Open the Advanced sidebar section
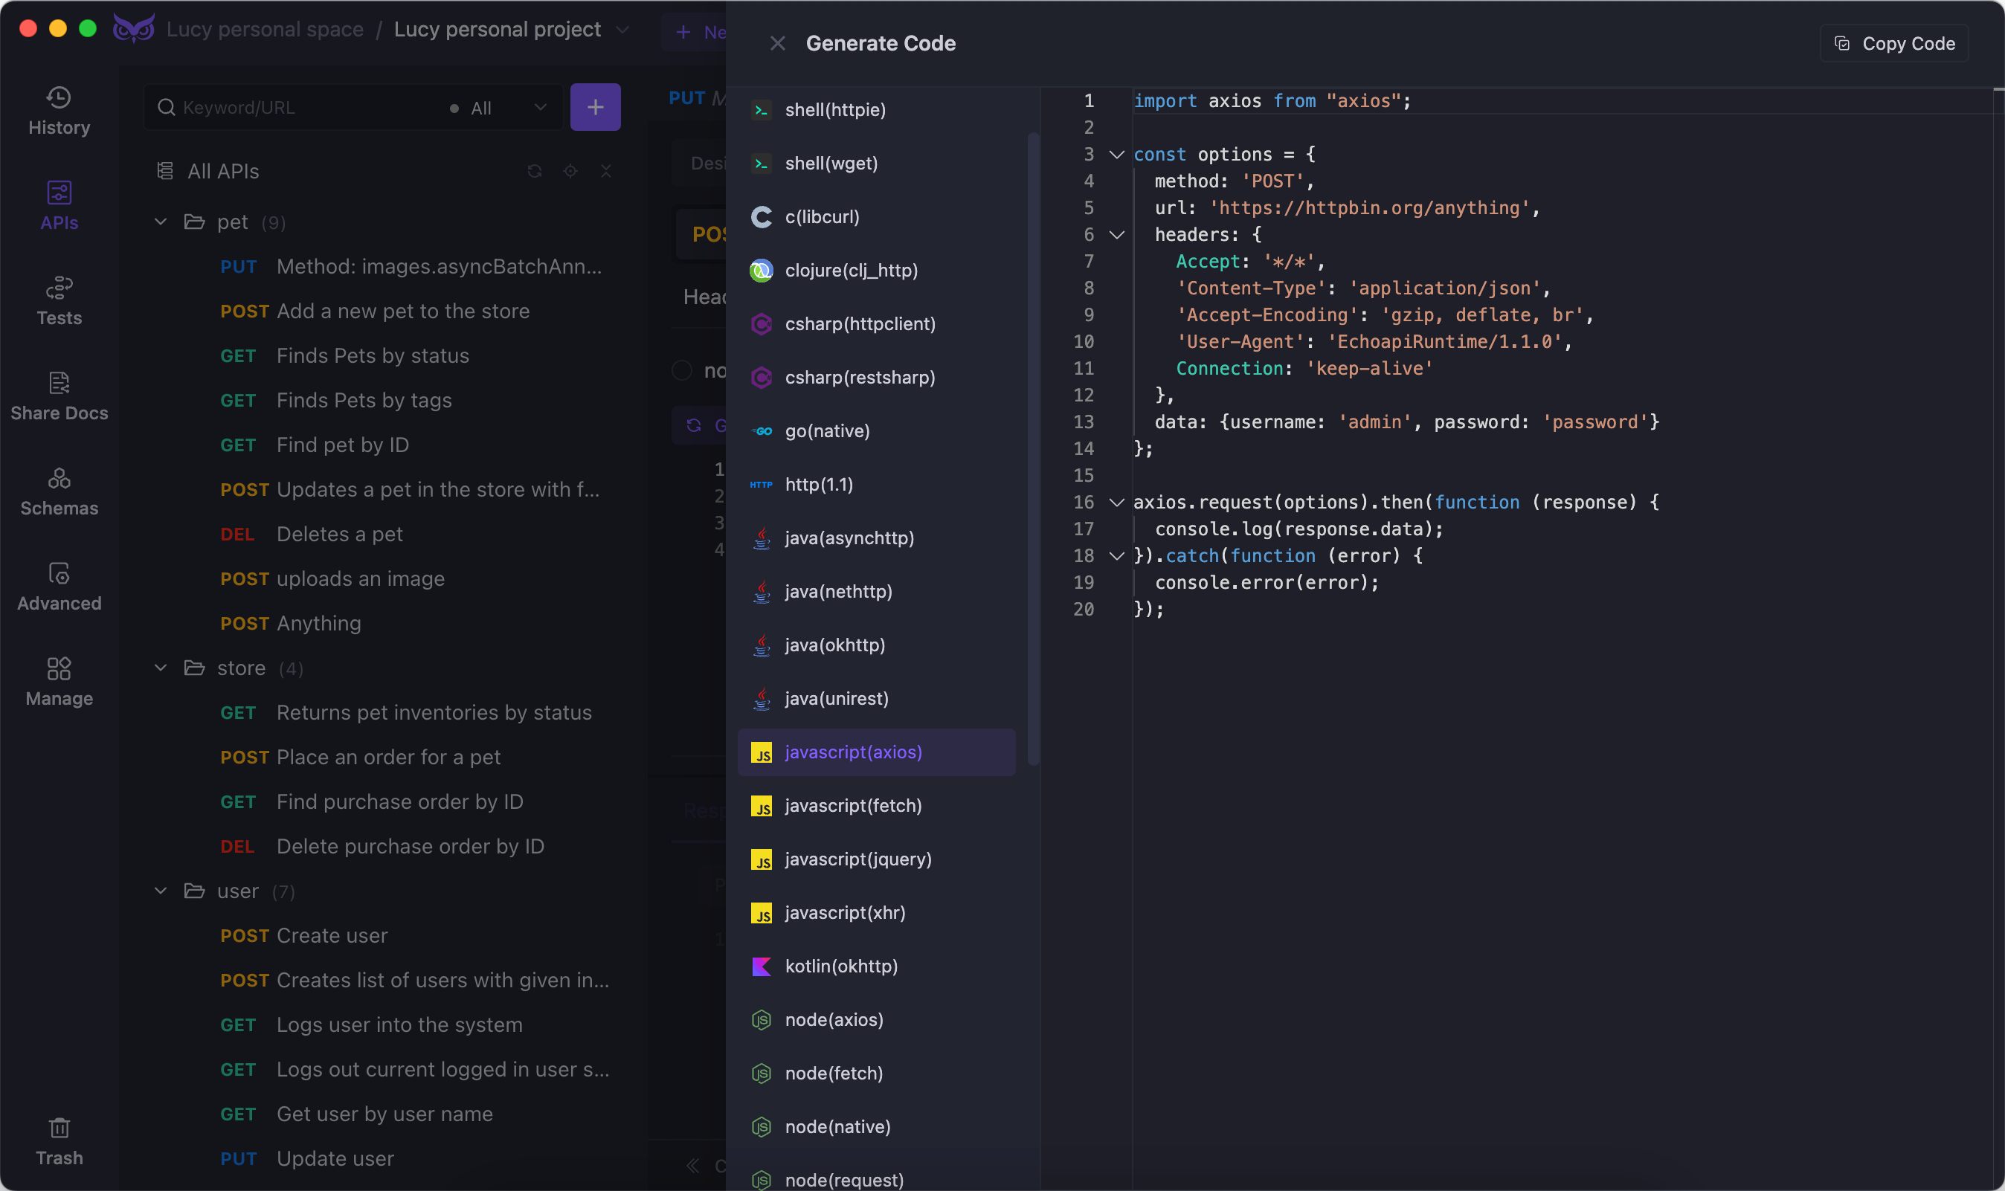The image size is (2005, 1191). coord(59,587)
